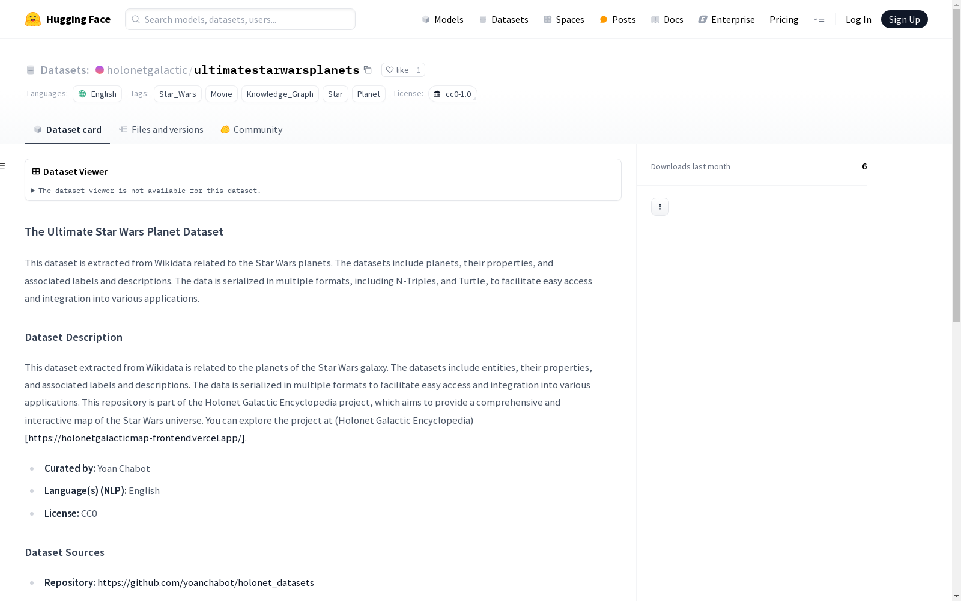The width and height of the screenshot is (961, 601).
Task: Open Enterprise from the top navigation
Action: (726, 19)
